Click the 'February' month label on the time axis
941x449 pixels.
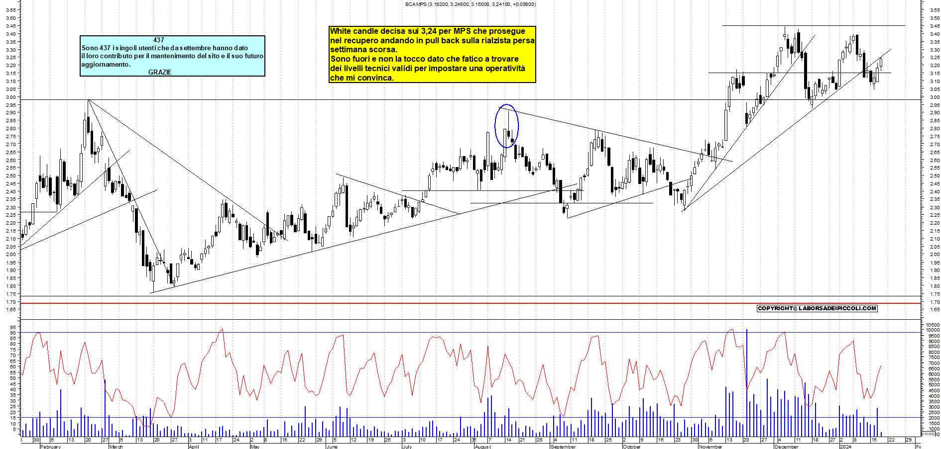point(50,447)
